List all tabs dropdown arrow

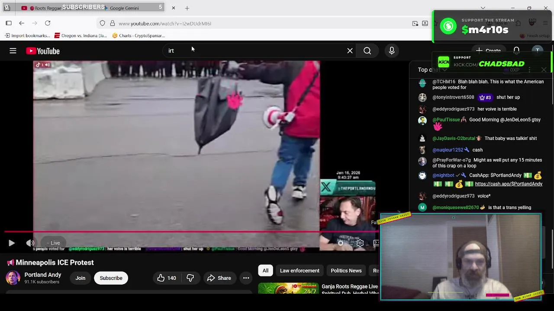[483, 8]
